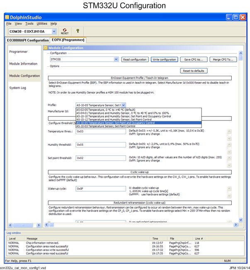Open Module Information in the sidebar
250x270 pixels.
pos(23,64)
